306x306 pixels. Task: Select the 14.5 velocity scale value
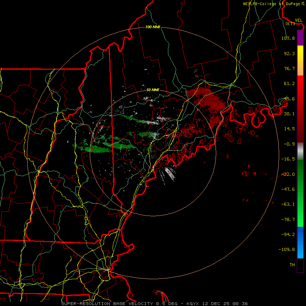click(289, 129)
